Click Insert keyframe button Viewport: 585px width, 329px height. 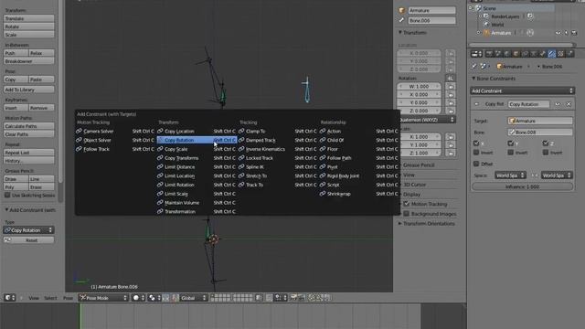click(16, 108)
